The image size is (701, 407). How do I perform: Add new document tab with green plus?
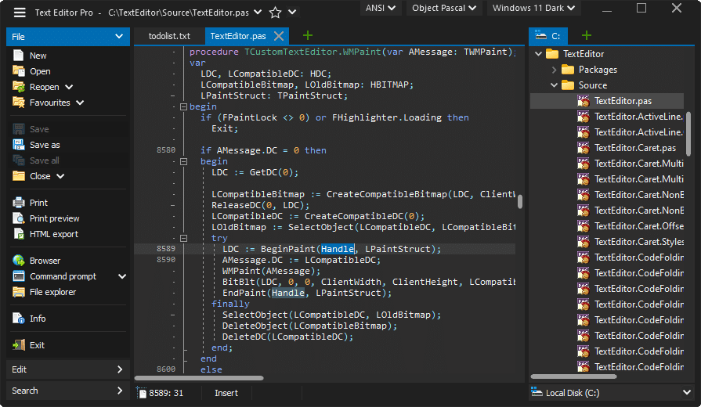[x=308, y=35]
